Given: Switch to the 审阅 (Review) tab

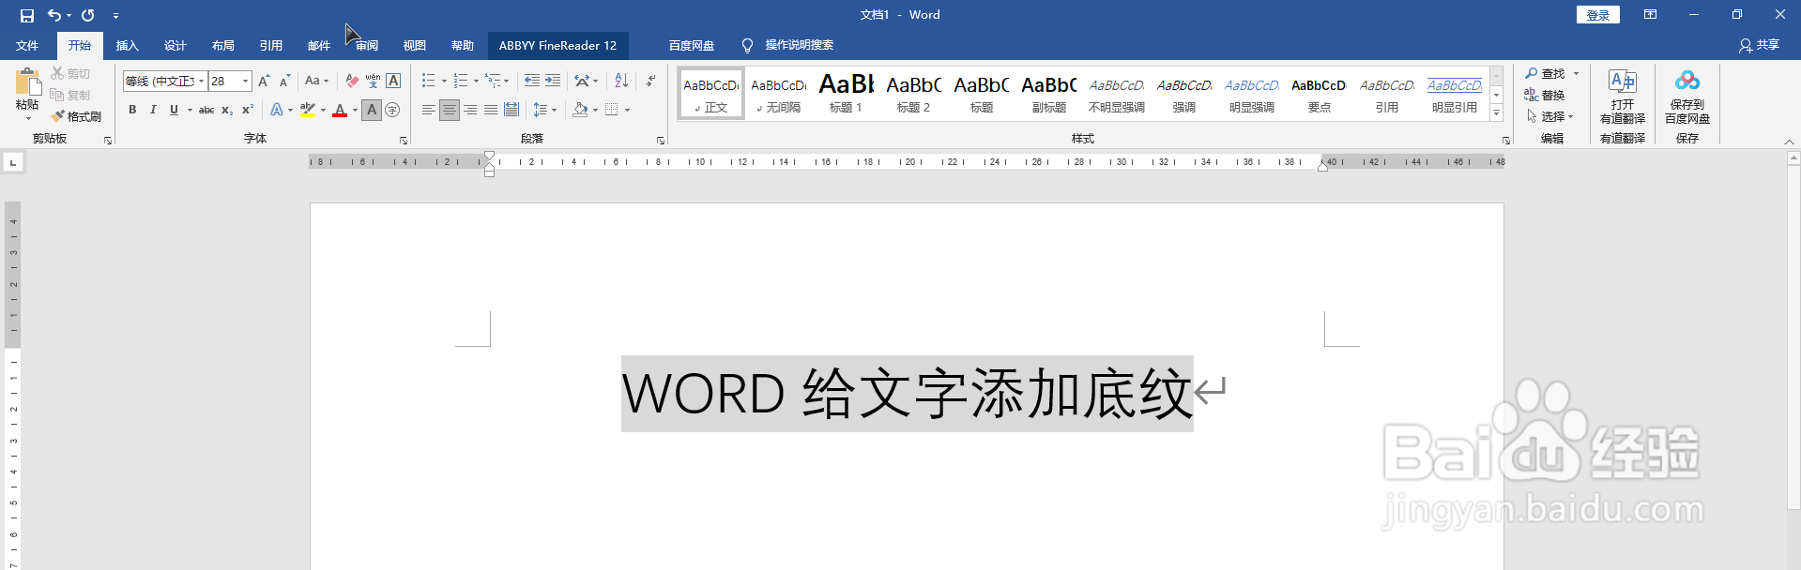Looking at the screenshot, I should [x=367, y=45].
